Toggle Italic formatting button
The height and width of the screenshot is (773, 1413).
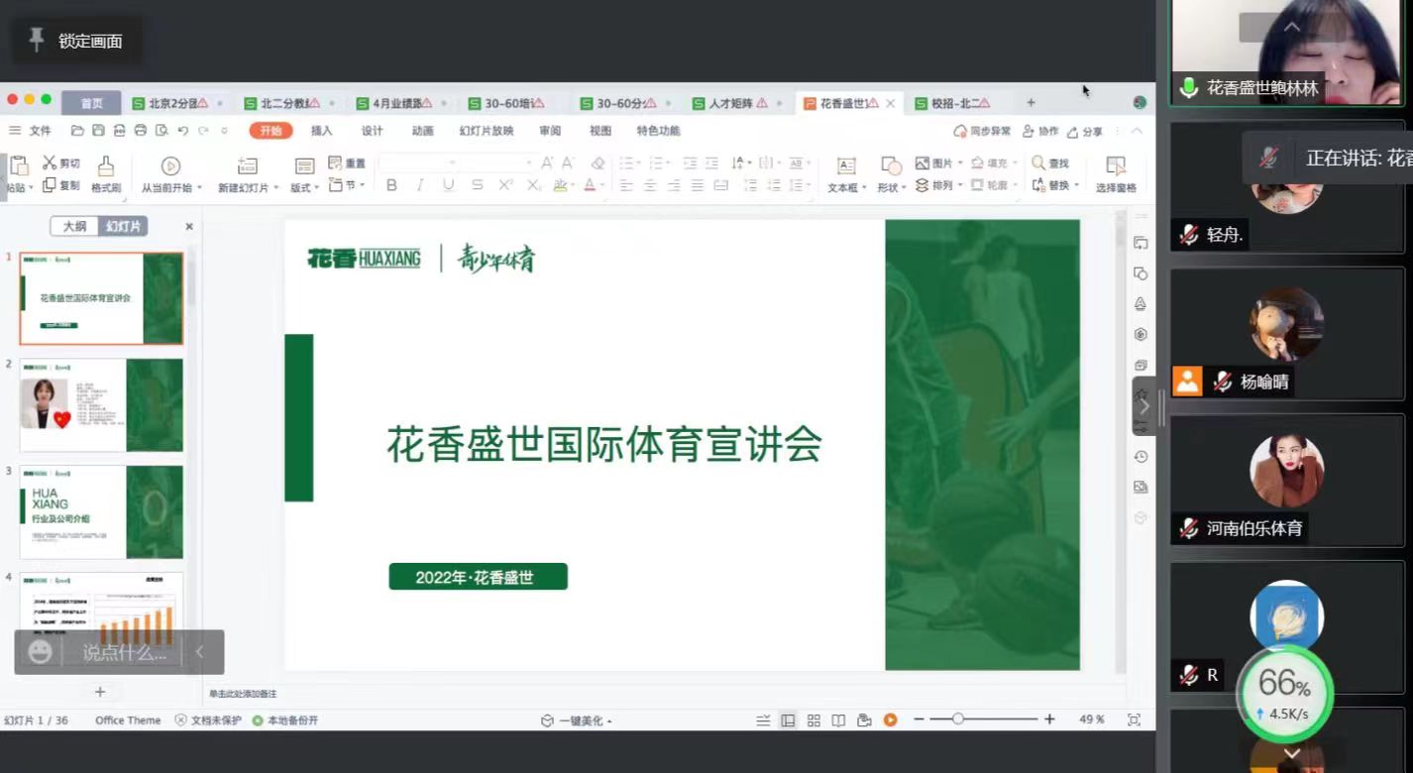pos(420,185)
